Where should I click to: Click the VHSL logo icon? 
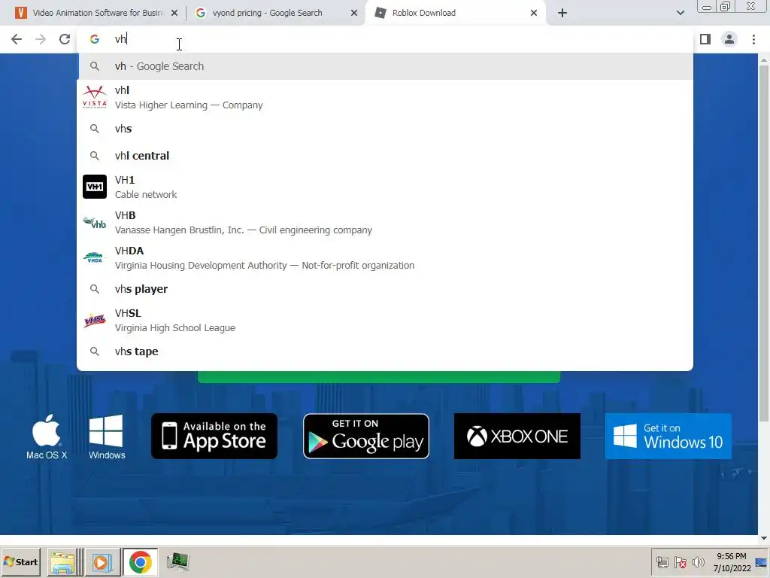click(x=94, y=321)
